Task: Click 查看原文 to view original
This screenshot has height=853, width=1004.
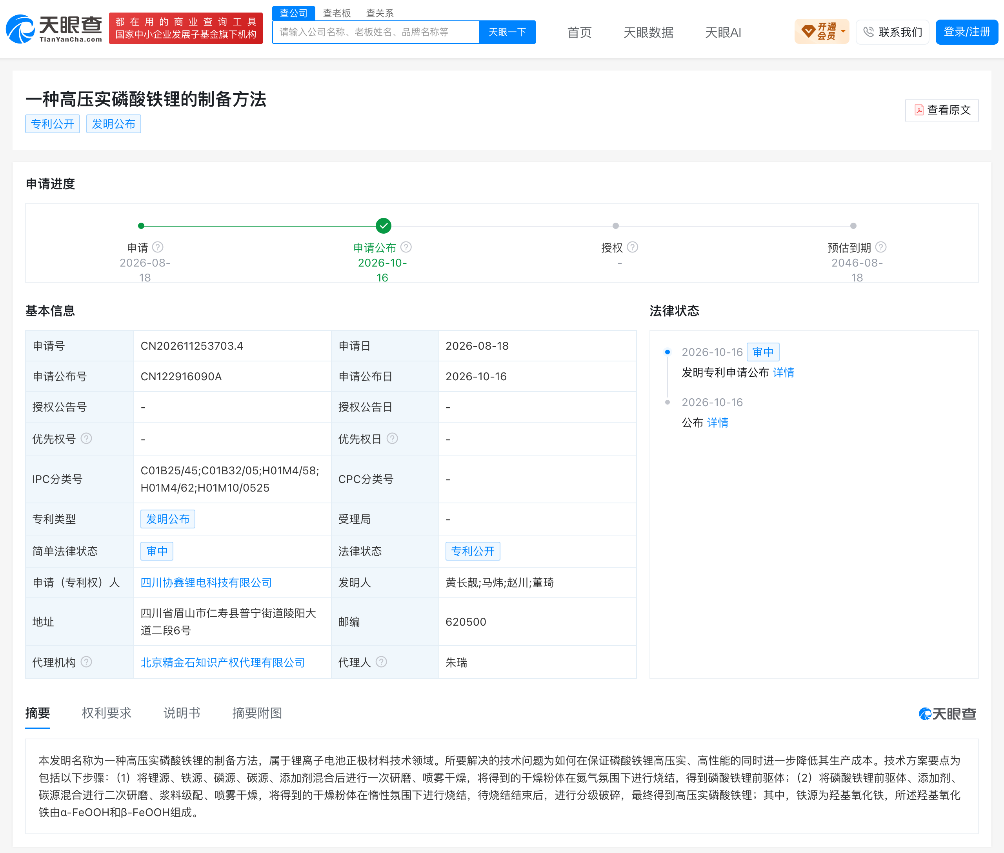Action: click(x=942, y=110)
